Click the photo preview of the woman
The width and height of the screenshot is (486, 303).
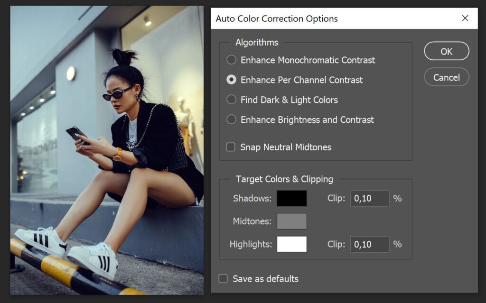coord(107,150)
